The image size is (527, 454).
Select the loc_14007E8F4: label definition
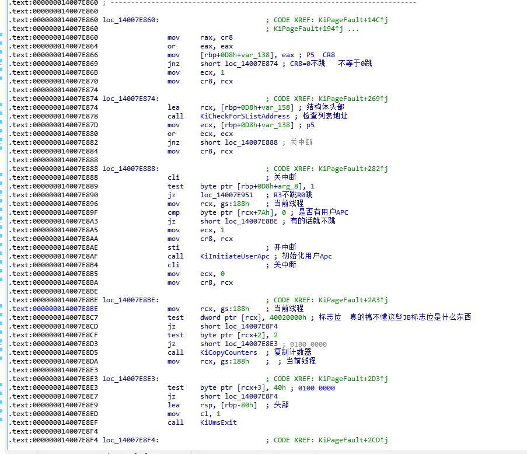tap(130, 440)
